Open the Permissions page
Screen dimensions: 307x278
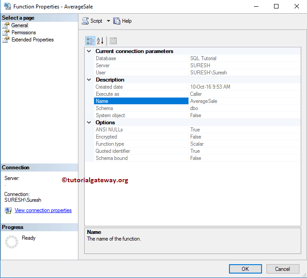[x=24, y=33]
